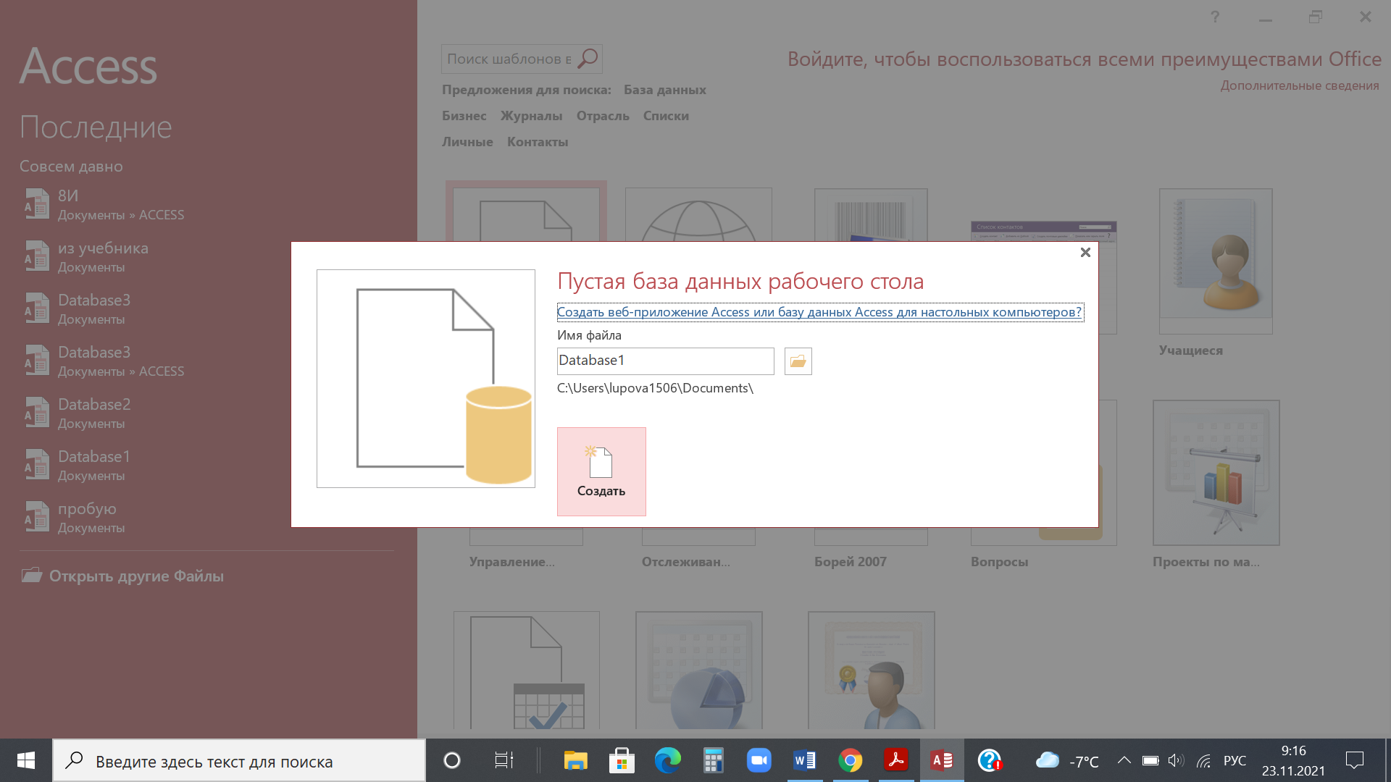Open the weather widget showing -7°C
The width and height of the screenshot is (1391, 782).
click(x=1067, y=760)
